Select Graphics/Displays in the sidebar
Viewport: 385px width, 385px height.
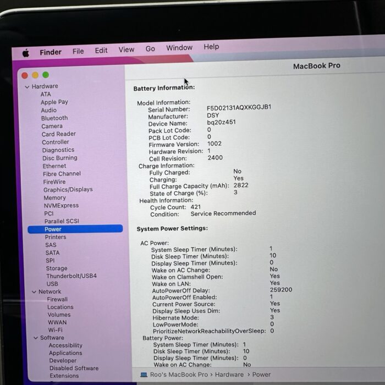pyautogui.click(x=68, y=190)
